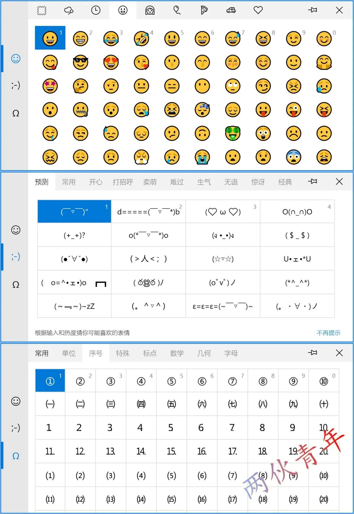Open the 无语 kaomoji tab
Image resolution: width=354 pixels, height=514 pixels.
click(231, 182)
